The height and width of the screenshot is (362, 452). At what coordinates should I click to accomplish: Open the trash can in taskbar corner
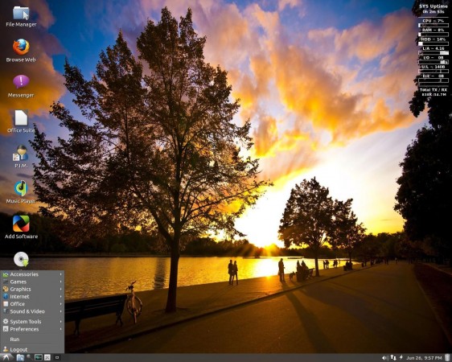[x=447, y=357]
